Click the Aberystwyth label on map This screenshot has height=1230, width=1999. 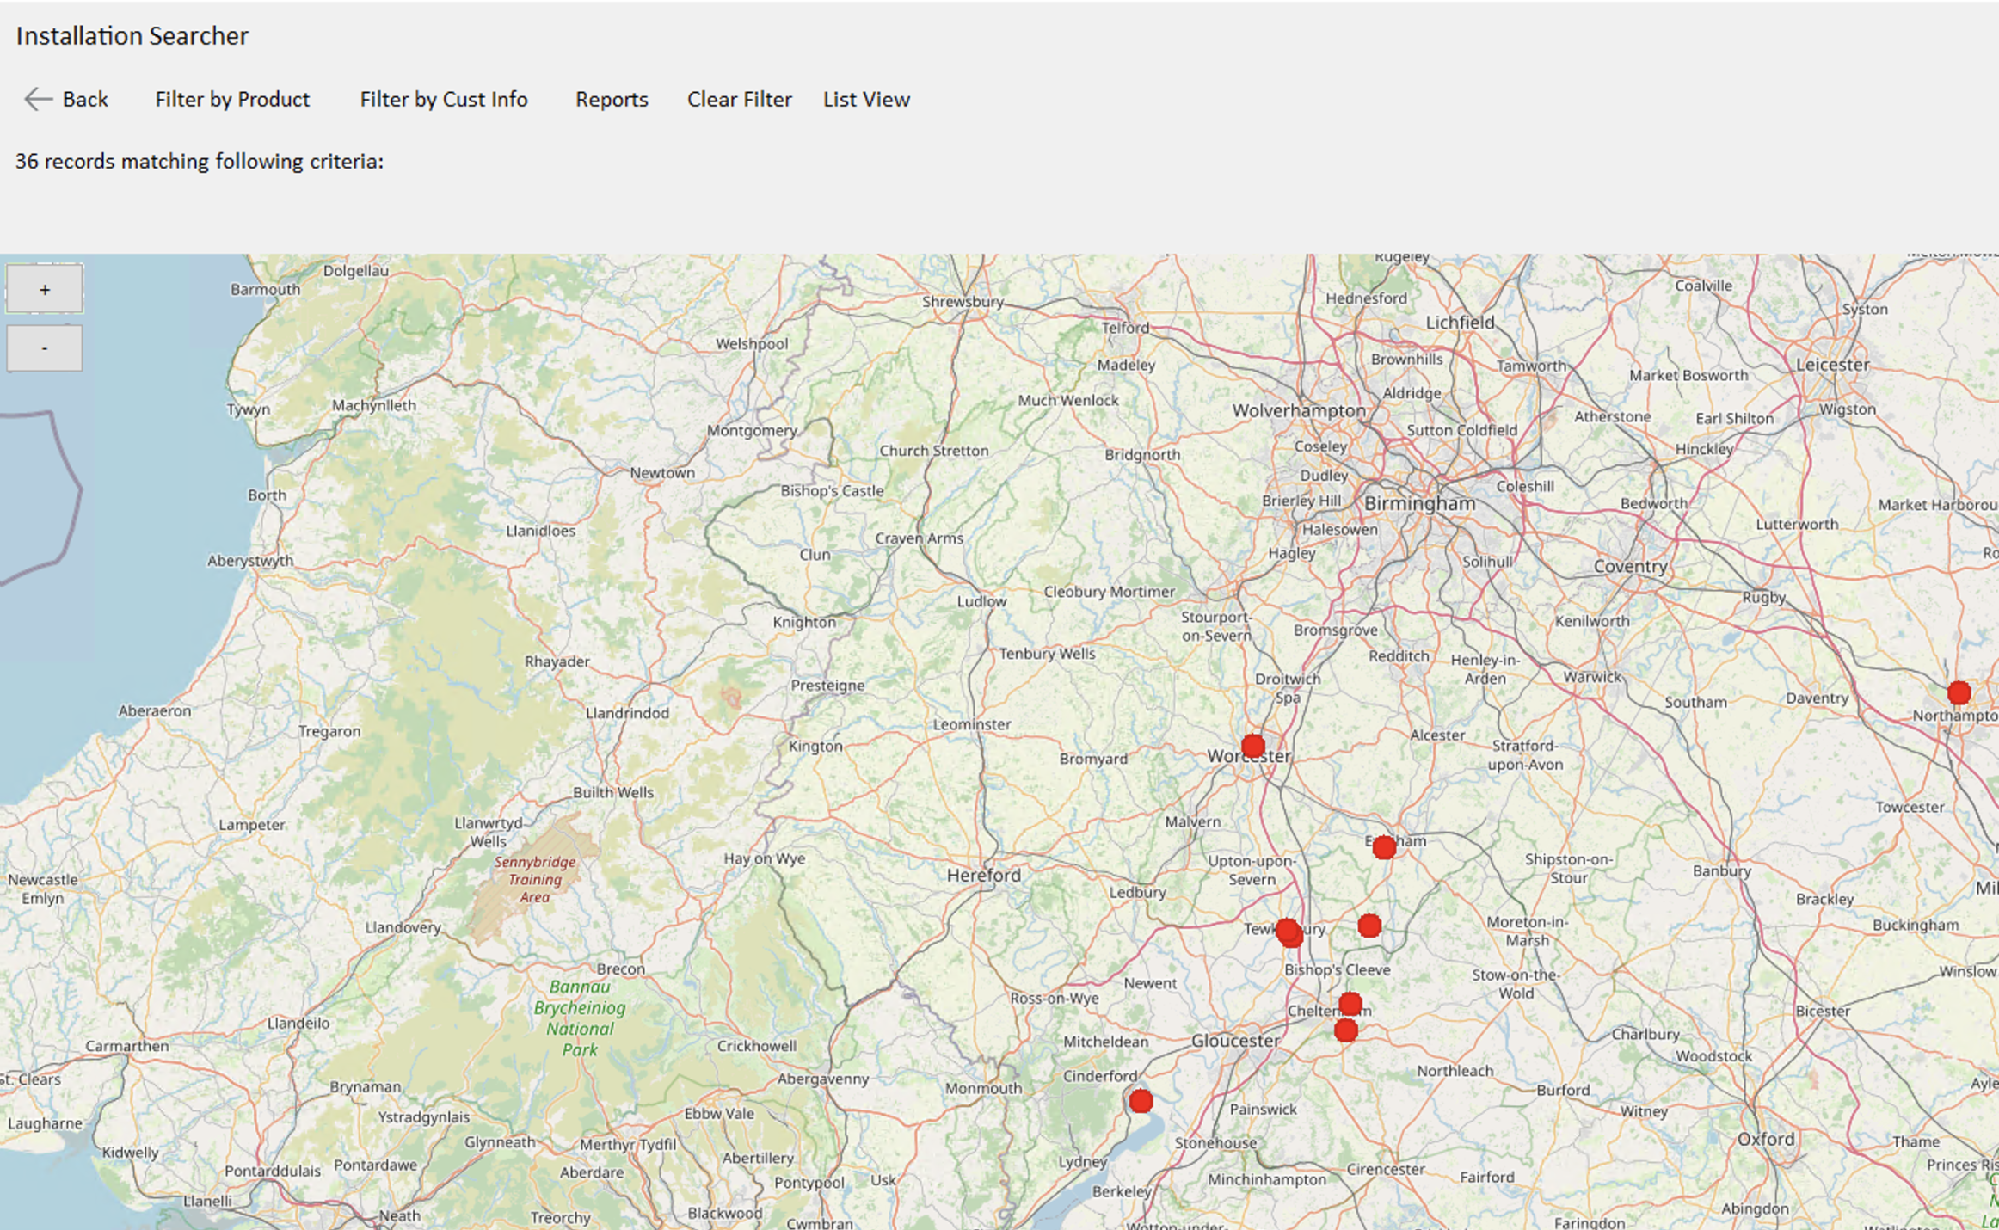(250, 561)
